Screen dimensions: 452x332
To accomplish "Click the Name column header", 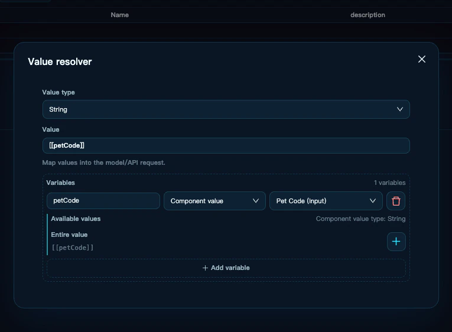I will point(119,15).
